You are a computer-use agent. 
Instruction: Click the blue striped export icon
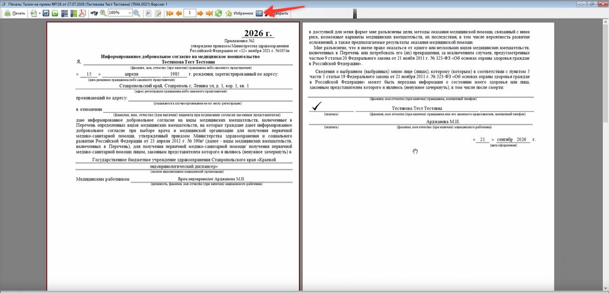64,13
